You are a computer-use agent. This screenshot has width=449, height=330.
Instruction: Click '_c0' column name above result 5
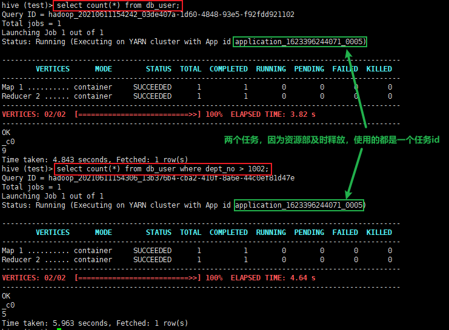8,305
